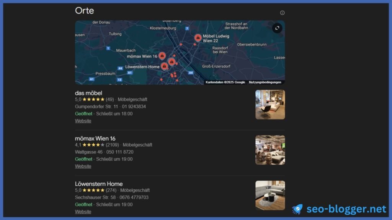392x220 pixels.
Task: View the Löwenstern Home sofa photo
Action: [x=270, y=195]
